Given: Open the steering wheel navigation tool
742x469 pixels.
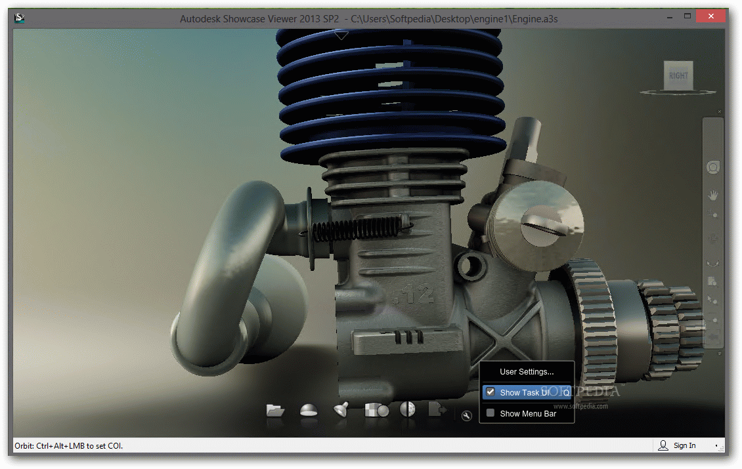Looking at the screenshot, I should pos(713,167).
